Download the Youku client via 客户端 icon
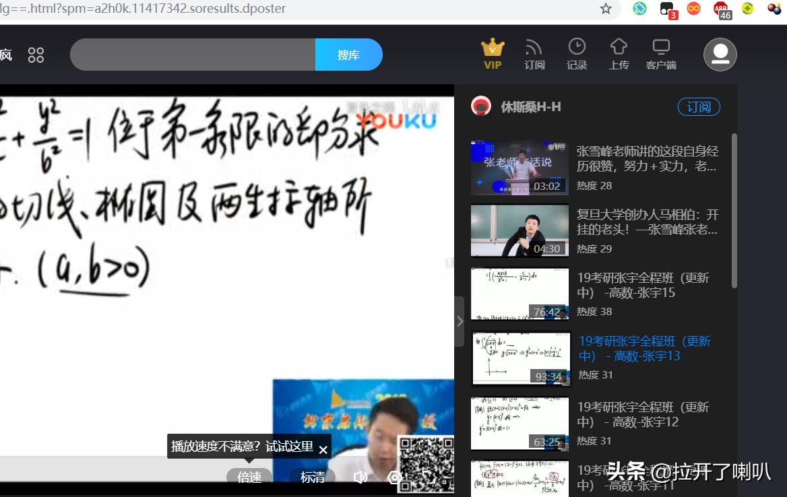The height and width of the screenshot is (497, 787). pyautogui.click(x=660, y=54)
